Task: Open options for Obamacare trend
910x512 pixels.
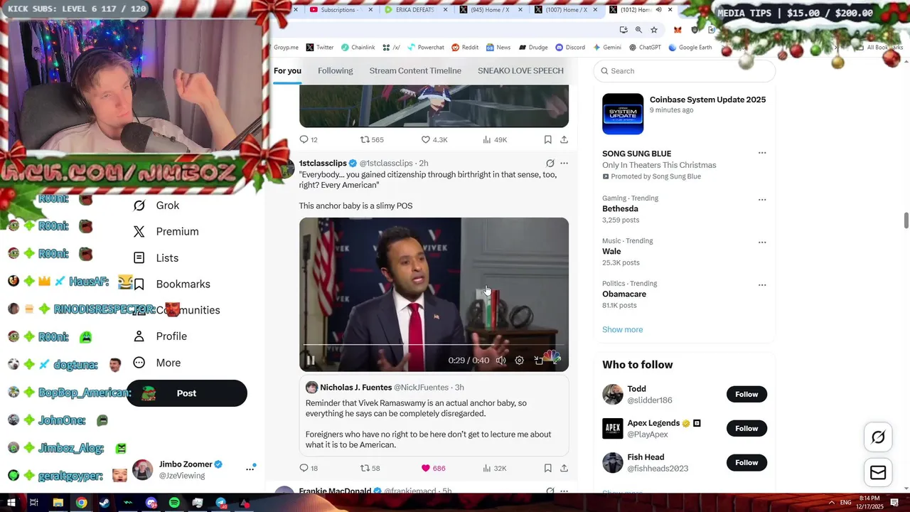Action: 762,285
